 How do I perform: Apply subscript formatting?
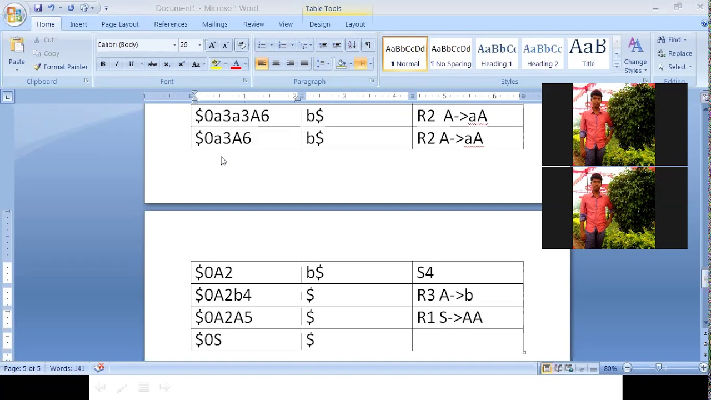click(x=167, y=64)
